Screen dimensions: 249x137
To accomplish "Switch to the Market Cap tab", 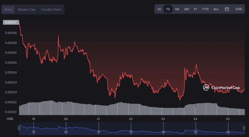I will pos(26,10).
